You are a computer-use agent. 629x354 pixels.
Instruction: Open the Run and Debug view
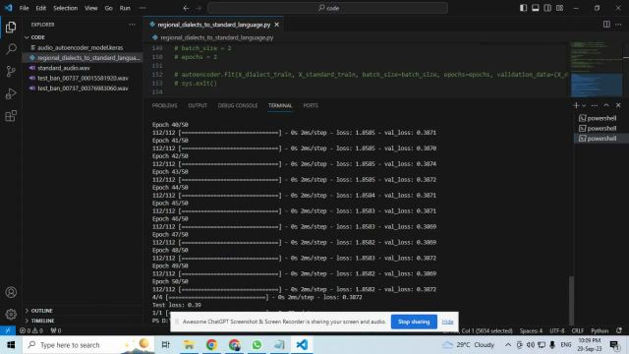[11, 93]
